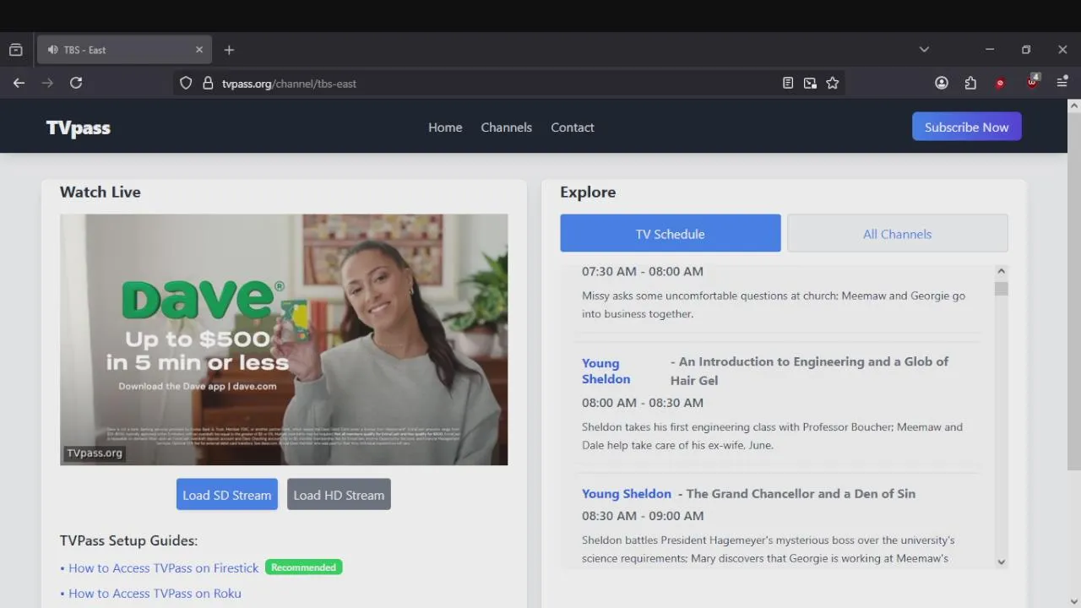Image resolution: width=1081 pixels, height=608 pixels.
Task: Open the Contact nav link
Action: pos(573,128)
